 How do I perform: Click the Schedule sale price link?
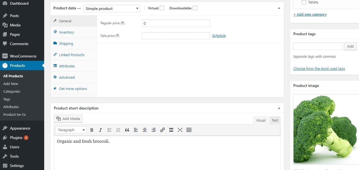click(x=219, y=36)
